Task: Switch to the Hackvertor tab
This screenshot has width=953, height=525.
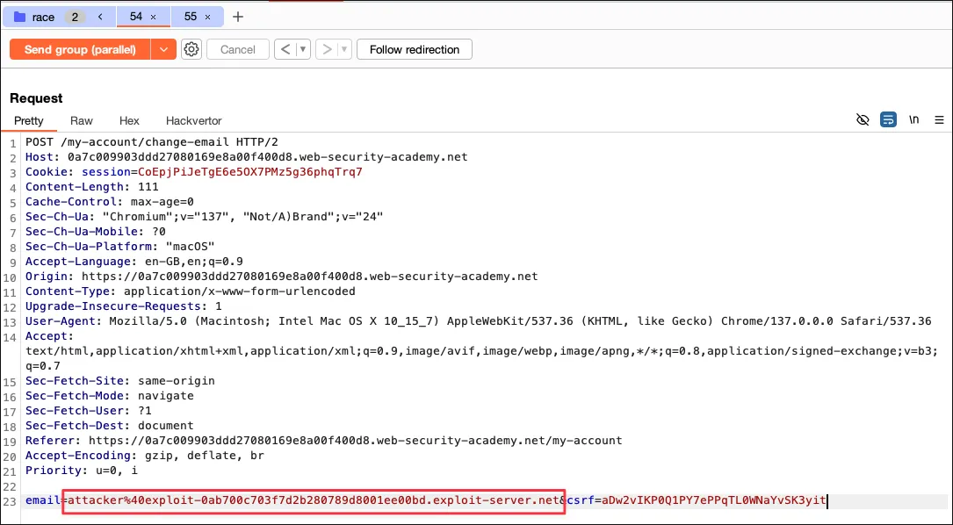Action: click(193, 120)
